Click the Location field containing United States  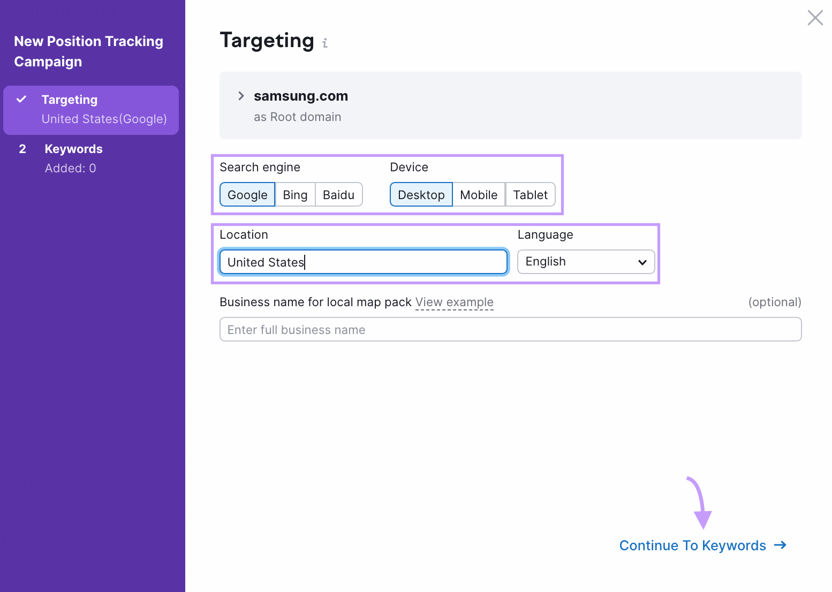coord(363,262)
